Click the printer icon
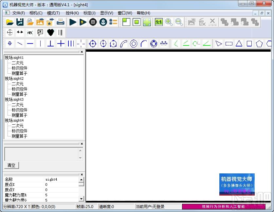Viewport: 274px width, 212px height. coord(61,22)
